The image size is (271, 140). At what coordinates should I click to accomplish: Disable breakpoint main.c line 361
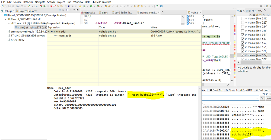(243, 35)
